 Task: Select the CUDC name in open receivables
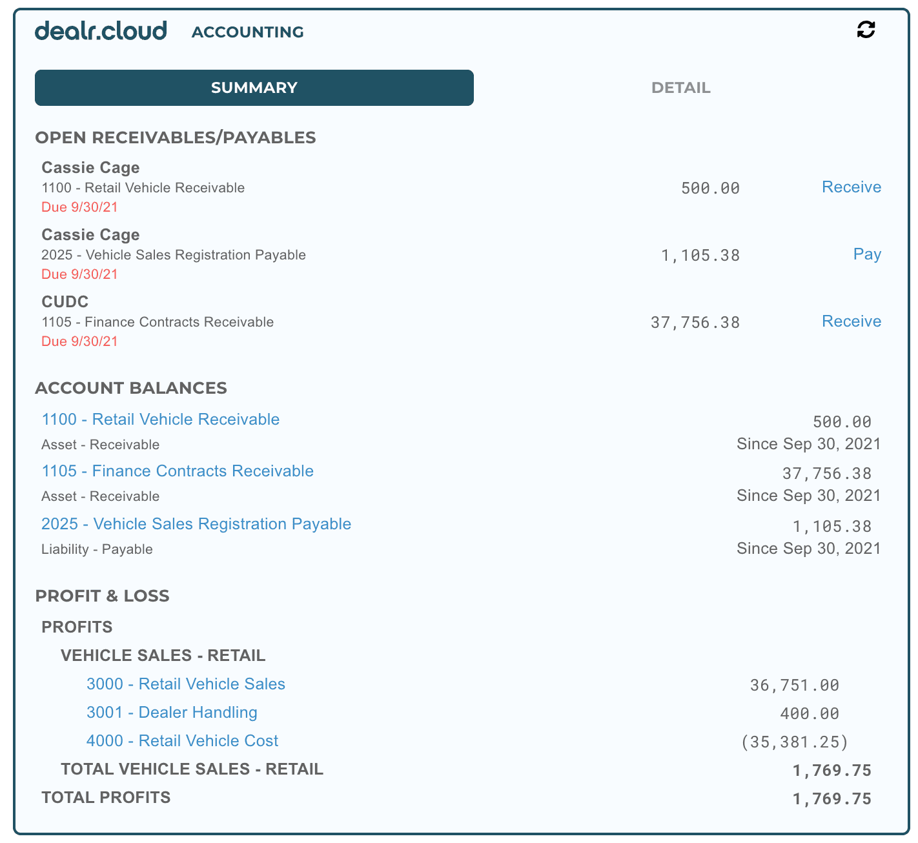click(65, 302)
